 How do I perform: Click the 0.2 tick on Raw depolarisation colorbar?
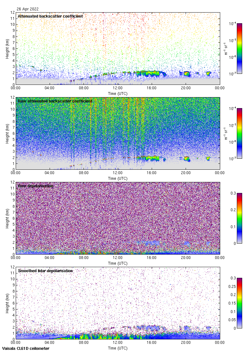(x=233, y=210)
